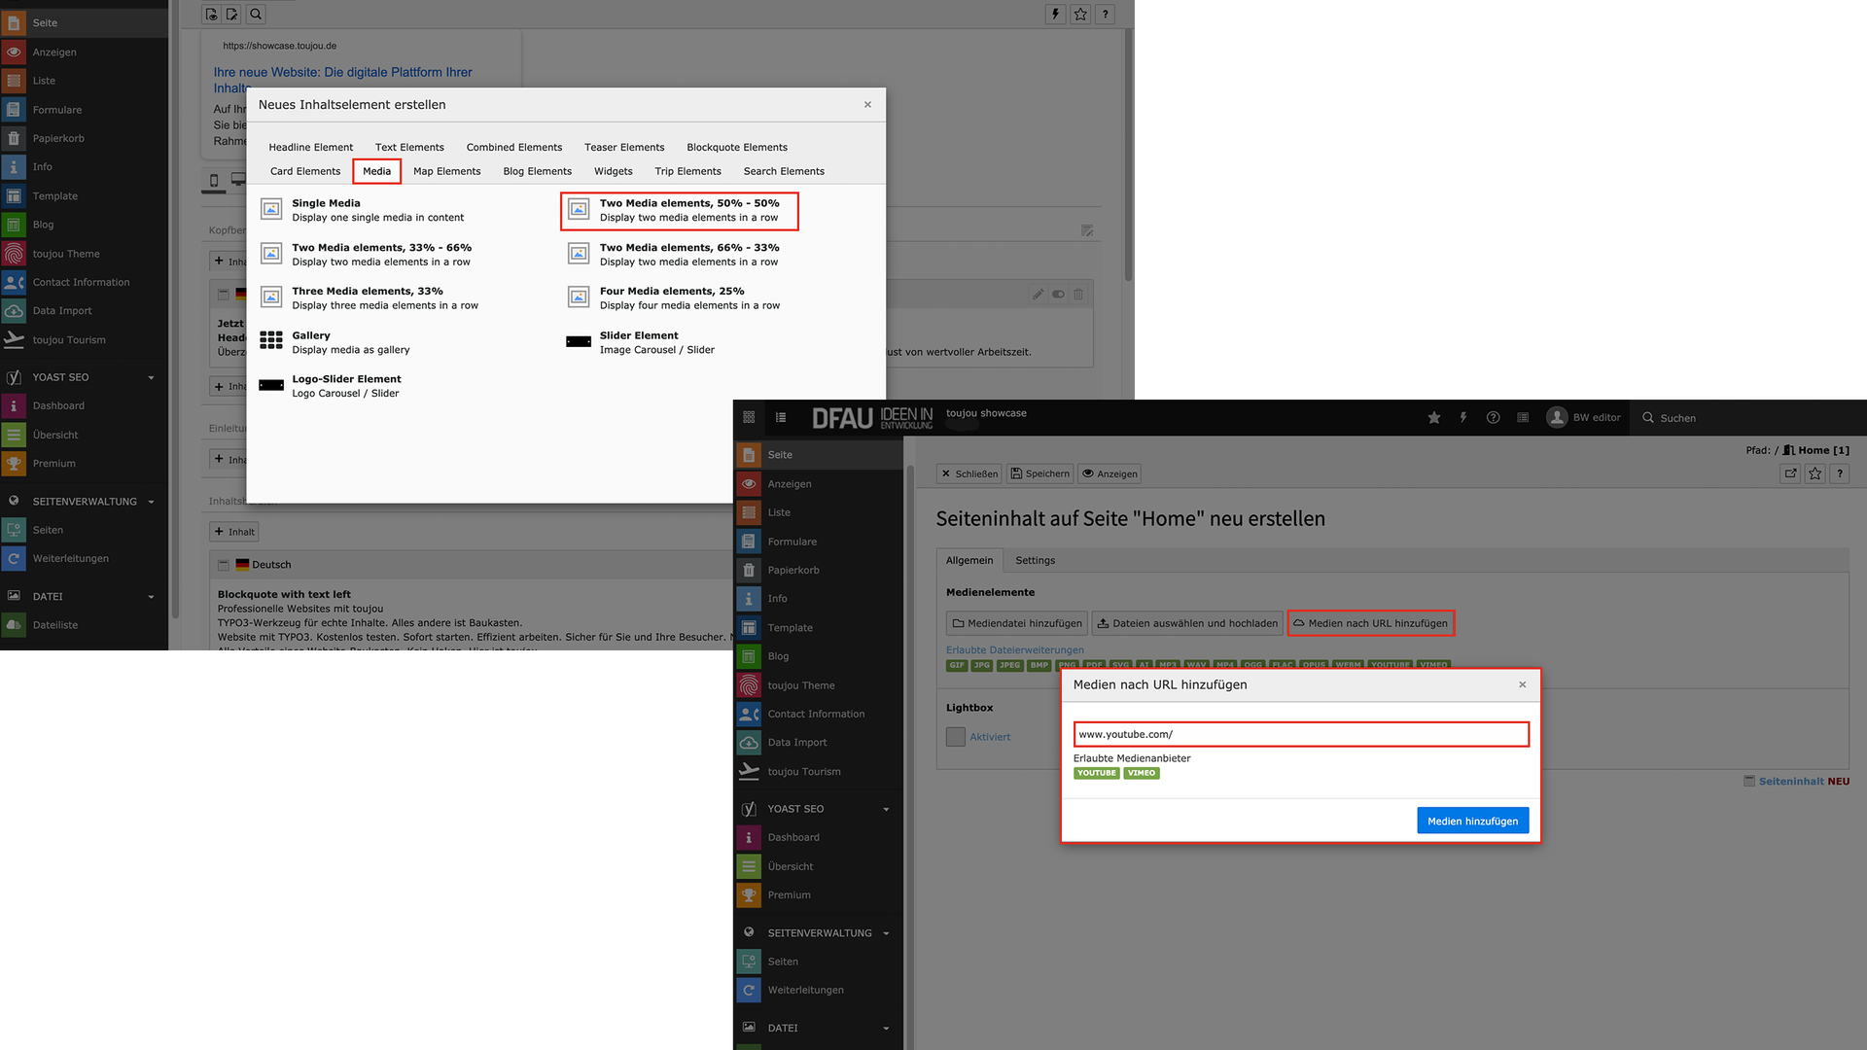1867x1050 pixels.
Task: Open the Data Import cloud module
Action: (796, 742)
